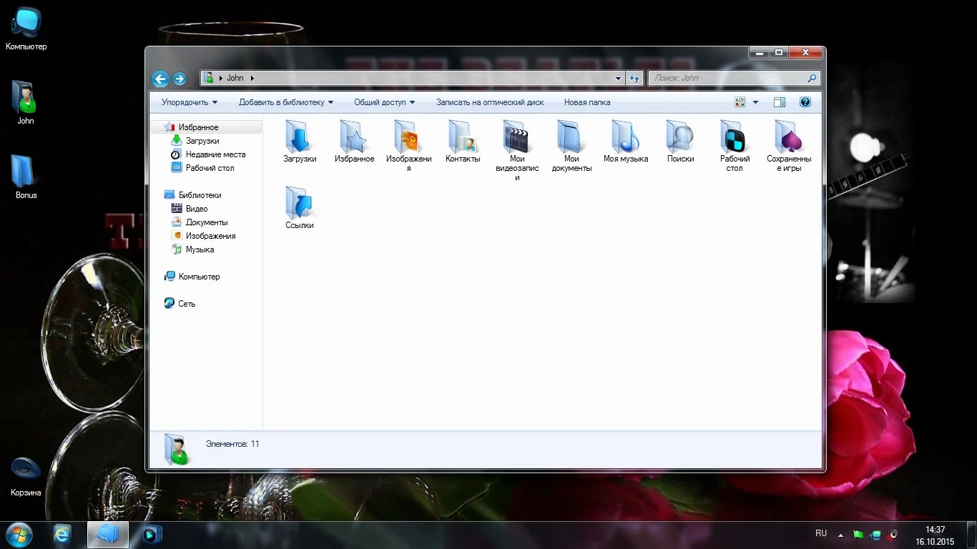
Task: Open the Добавить в библиотеку dropdown
Action: 286,102
